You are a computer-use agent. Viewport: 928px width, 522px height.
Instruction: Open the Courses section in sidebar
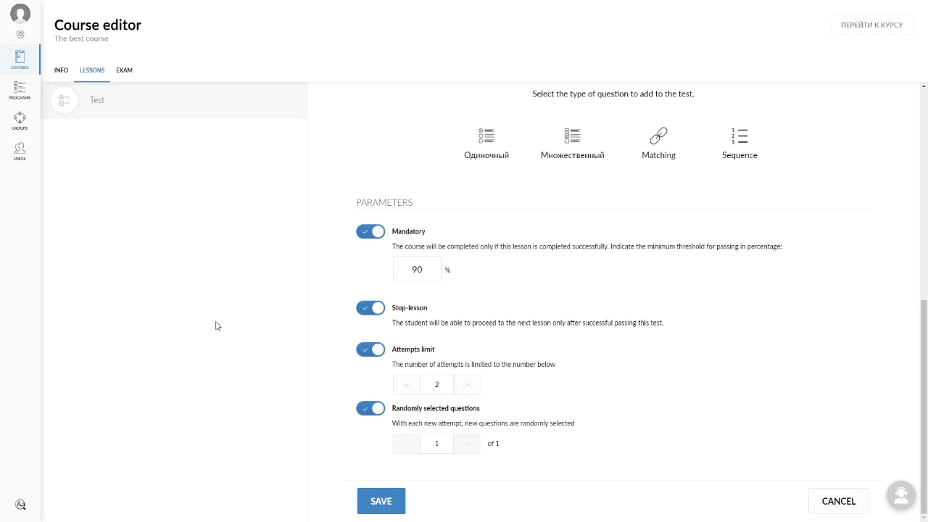pyautogui.click(x=20, y=59)
